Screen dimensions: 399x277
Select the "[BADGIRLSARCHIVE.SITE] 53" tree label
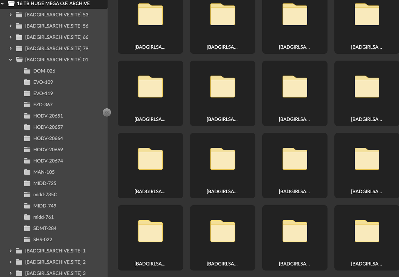57,15
